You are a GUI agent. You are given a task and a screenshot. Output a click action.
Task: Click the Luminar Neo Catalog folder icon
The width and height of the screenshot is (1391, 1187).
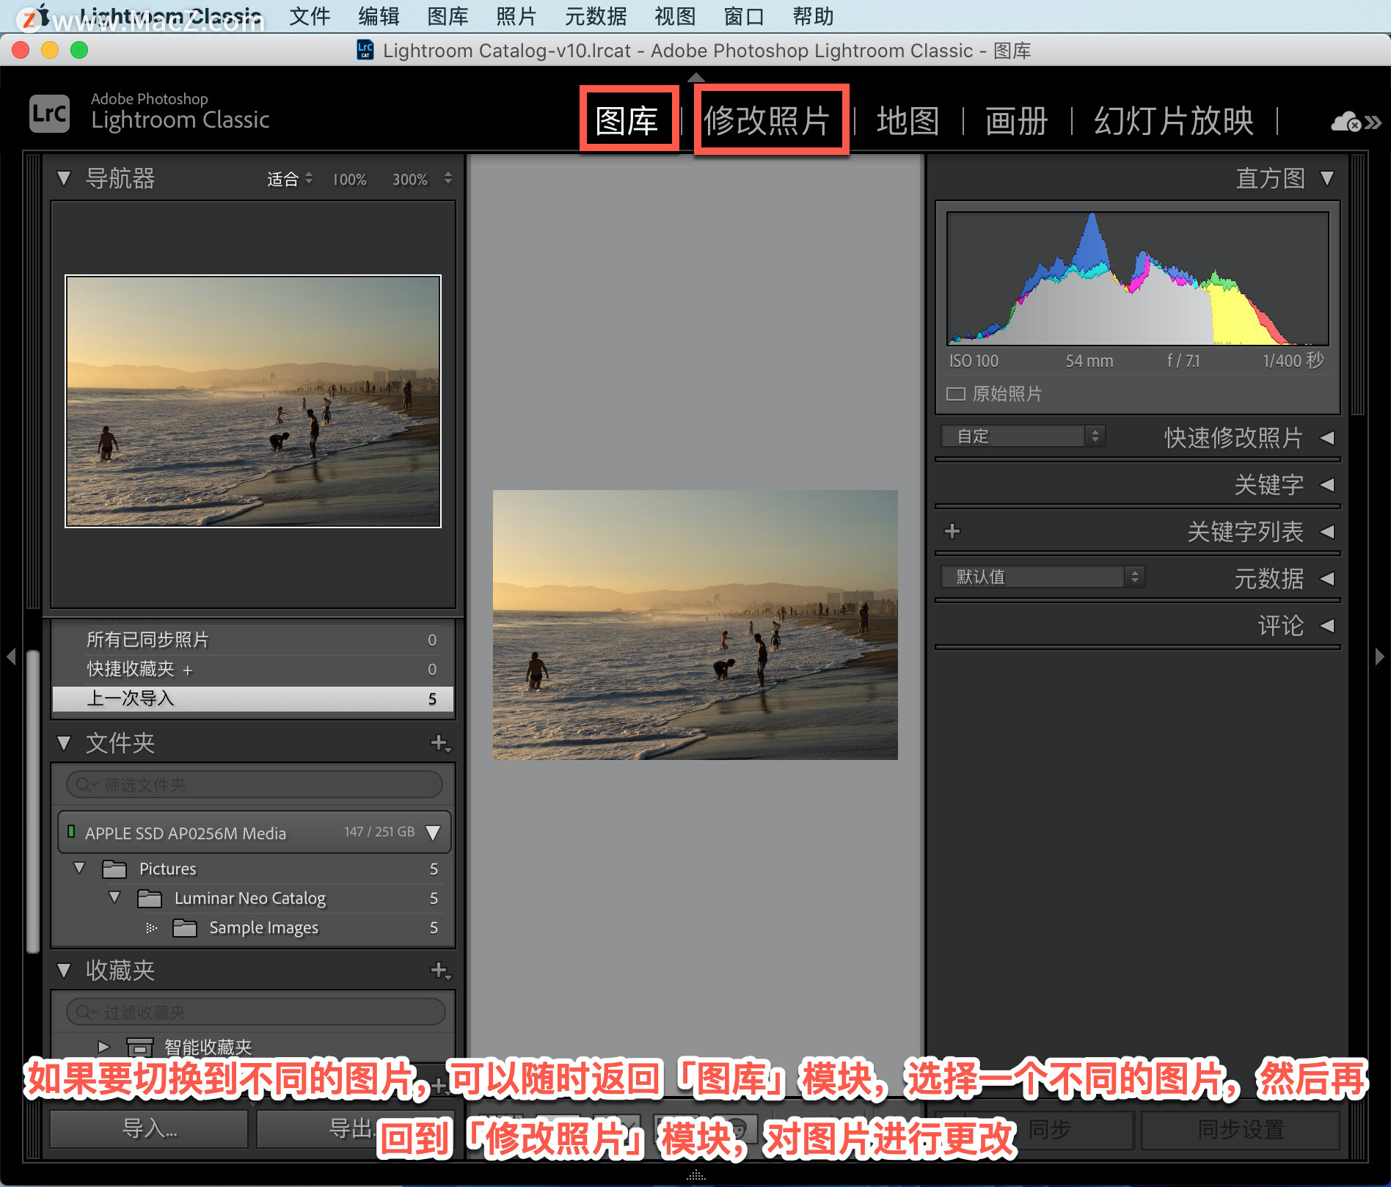click(149, 898)
